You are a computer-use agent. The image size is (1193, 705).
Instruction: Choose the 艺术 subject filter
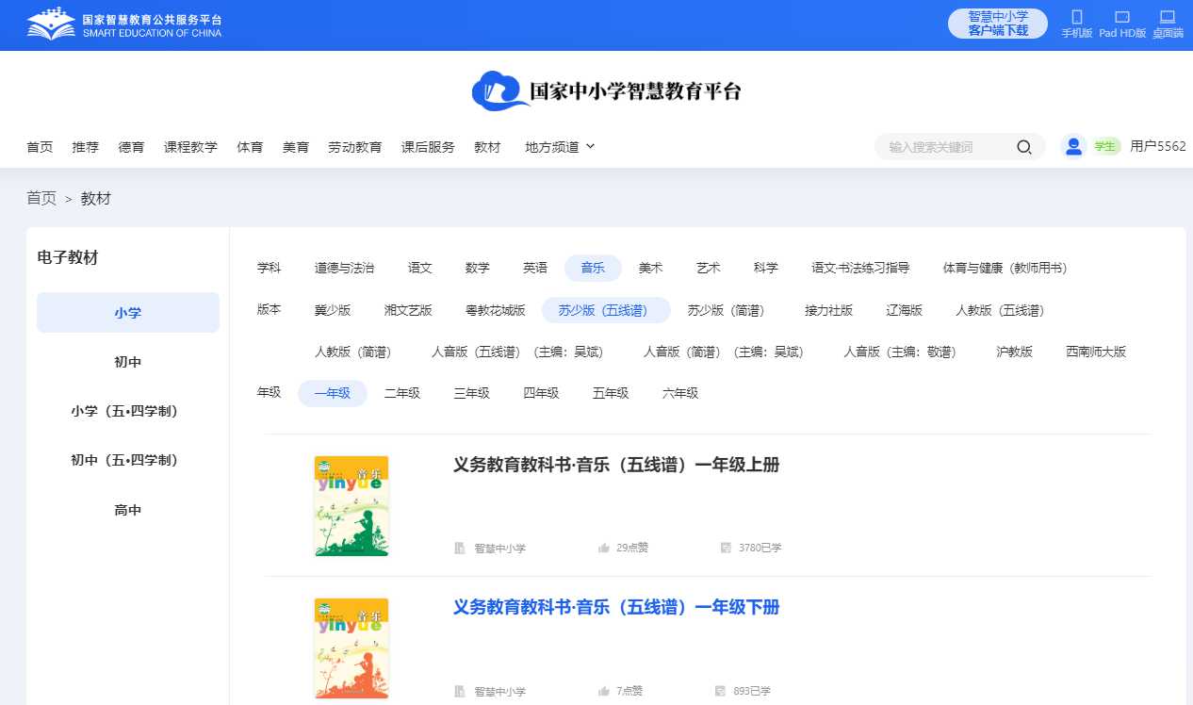point(709,268)
